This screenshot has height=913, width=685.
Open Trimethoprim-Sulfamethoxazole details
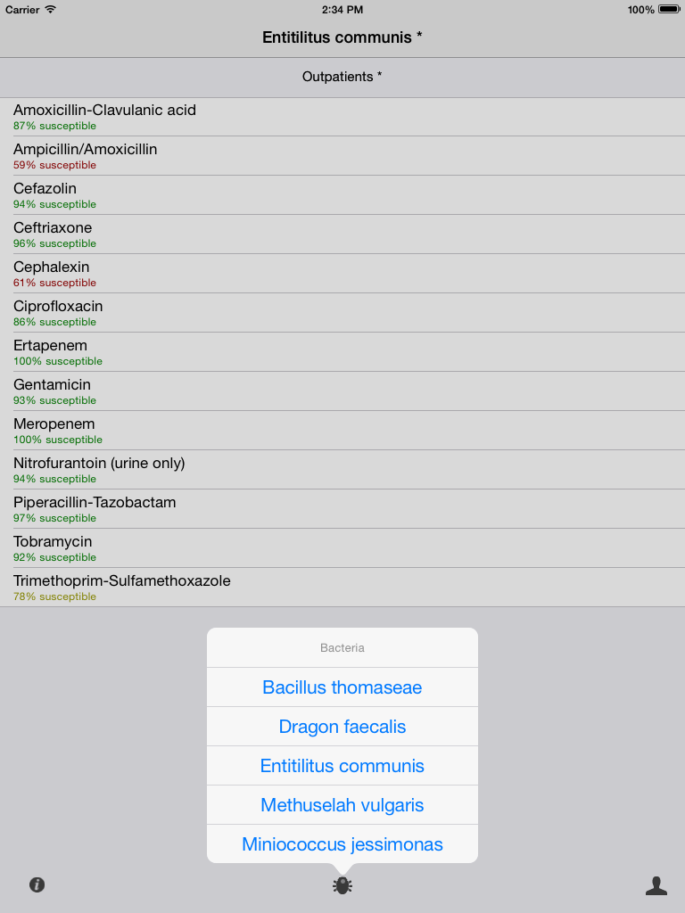[x=342, y=588]
